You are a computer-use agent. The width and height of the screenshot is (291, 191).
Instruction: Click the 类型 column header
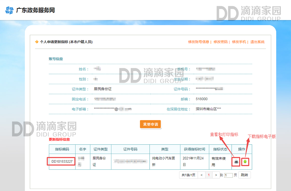pyautogui.click(x=165, y=149)
